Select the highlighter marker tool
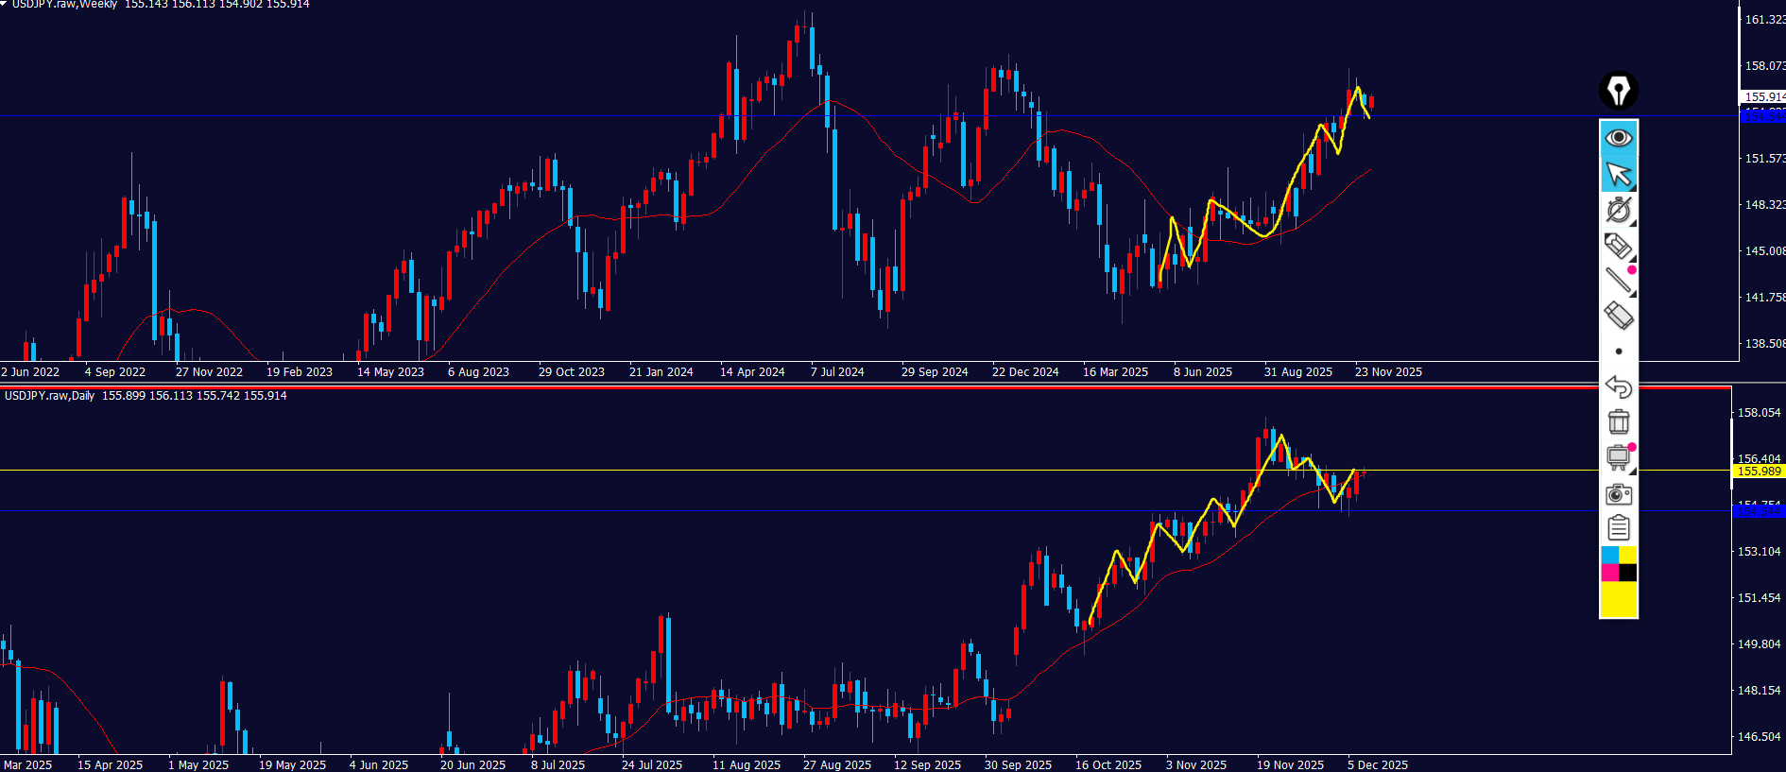The width and height of the screenshot is (1786, 772). [1618, 246]
